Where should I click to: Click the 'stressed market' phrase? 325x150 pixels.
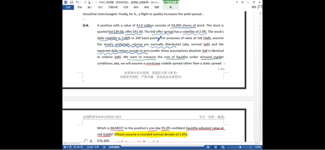click(x=212, y=57)
